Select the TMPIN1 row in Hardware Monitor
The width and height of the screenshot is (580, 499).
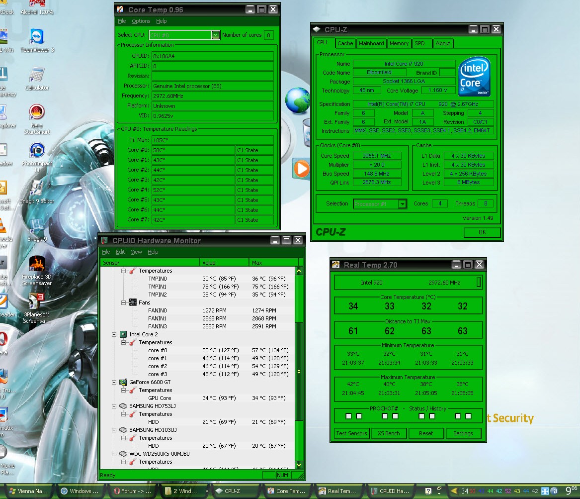197,287
